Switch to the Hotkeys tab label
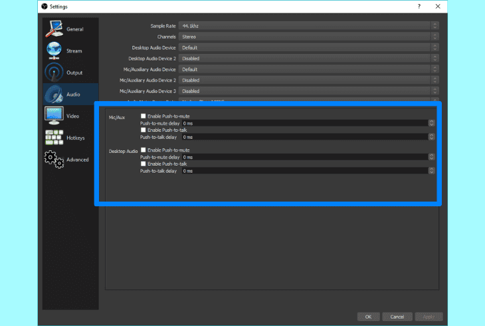The image size is (485, 326). pyautogui.click(x=76, y=138)
